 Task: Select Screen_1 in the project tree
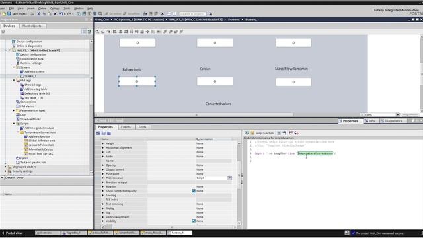point(30,76)
